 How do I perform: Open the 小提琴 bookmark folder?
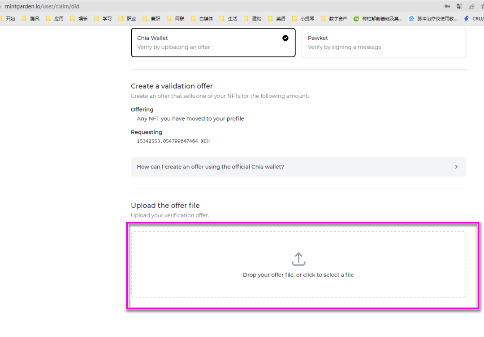pos(303,18)
